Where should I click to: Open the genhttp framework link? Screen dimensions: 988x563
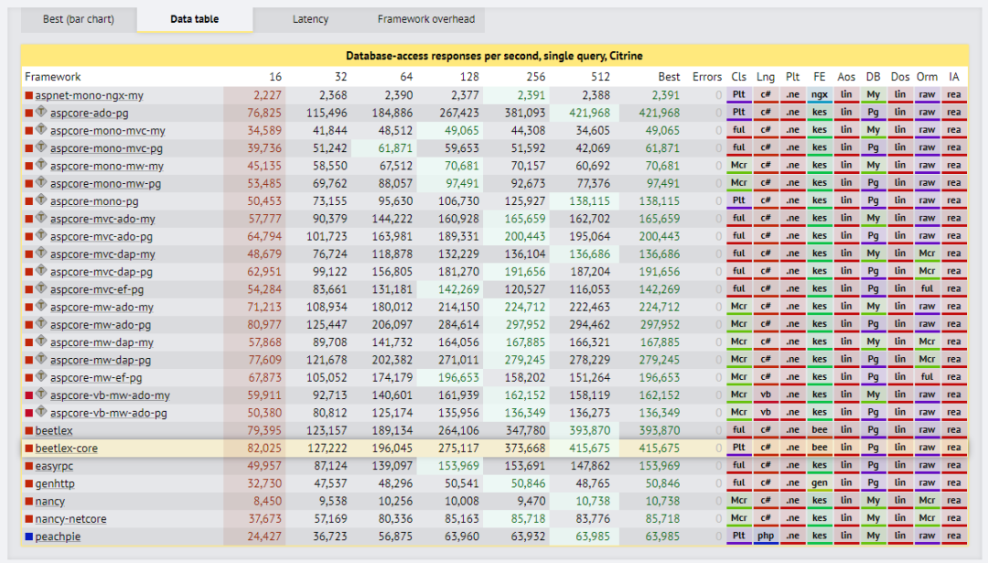(x=55, y=483)
